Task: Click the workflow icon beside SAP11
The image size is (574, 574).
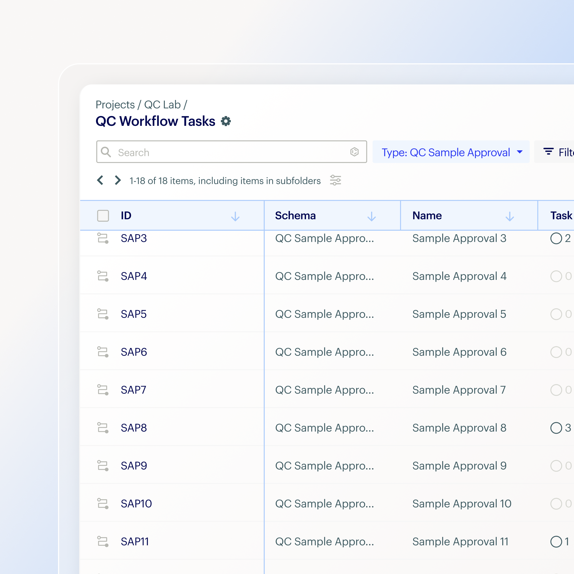Action: 103,541
